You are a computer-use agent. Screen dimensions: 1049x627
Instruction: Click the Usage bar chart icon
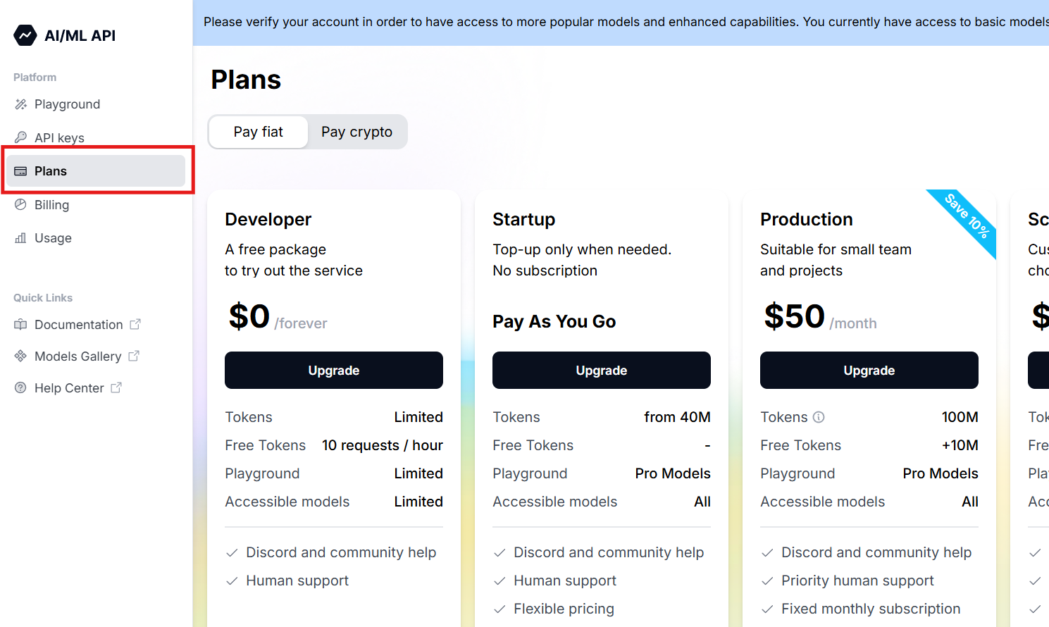[x=20, y=238]
